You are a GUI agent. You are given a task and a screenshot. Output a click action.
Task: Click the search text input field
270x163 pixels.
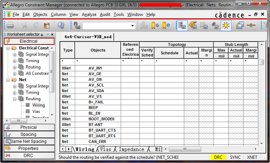point(107,26)
